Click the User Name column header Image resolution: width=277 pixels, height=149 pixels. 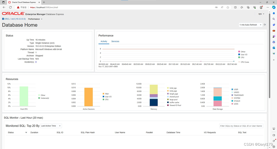tap(120, 132)
